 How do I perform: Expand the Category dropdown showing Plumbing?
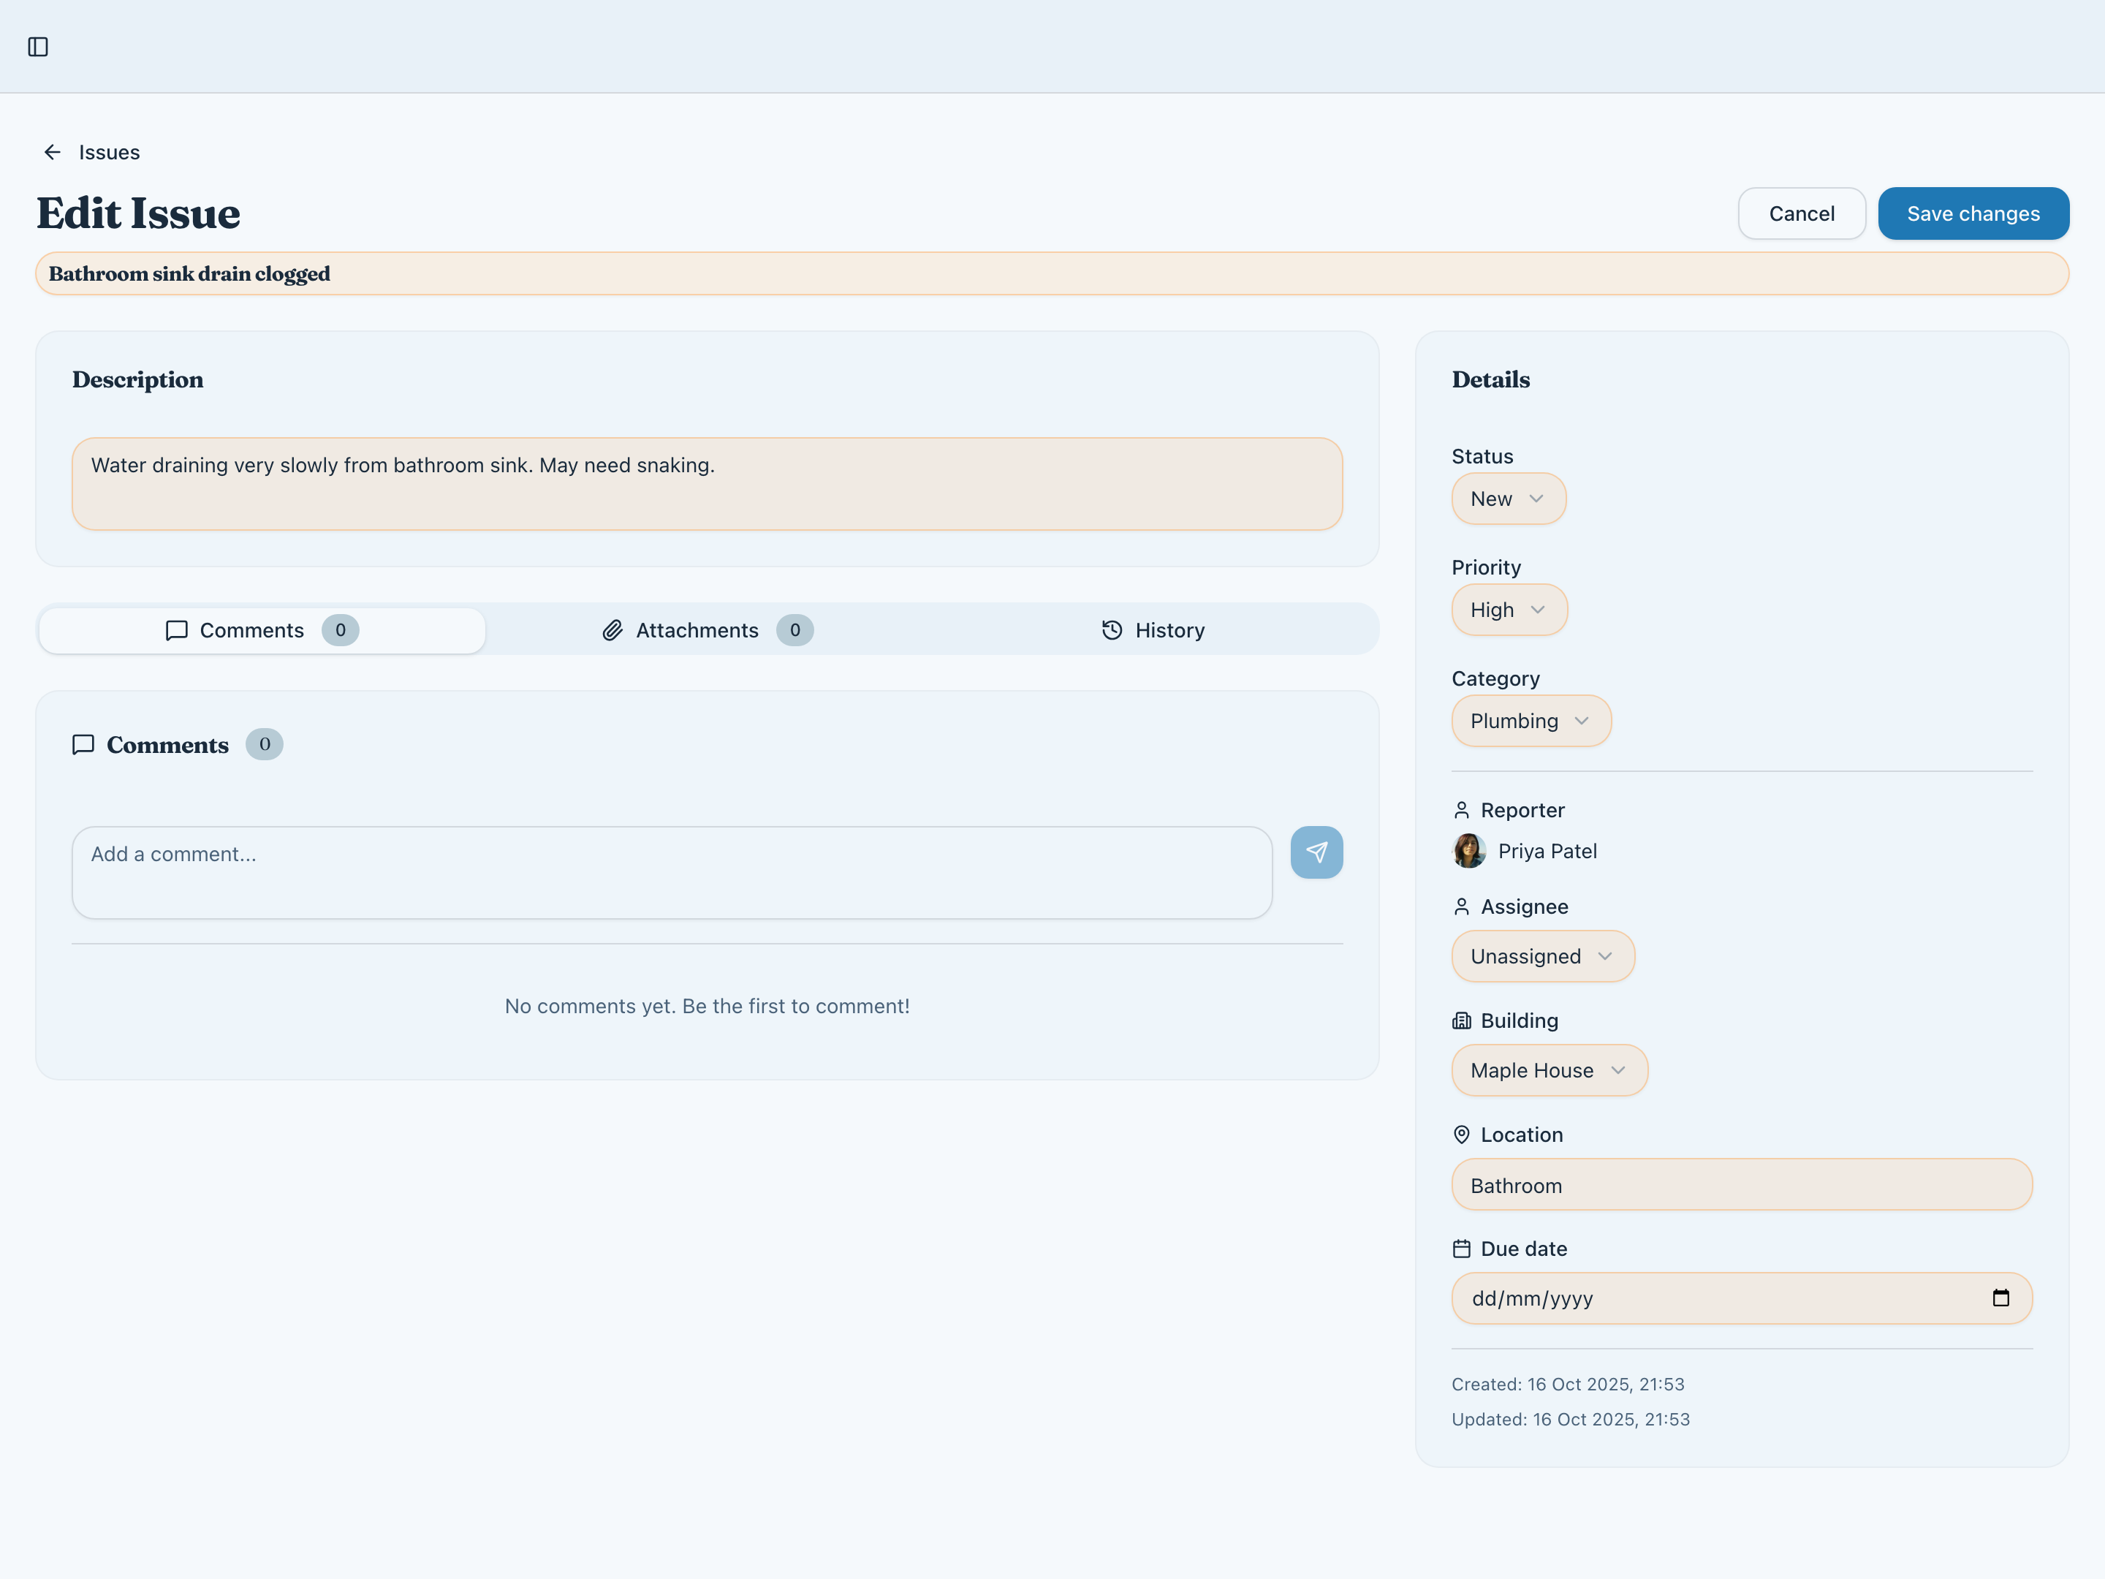point(1531,721)
